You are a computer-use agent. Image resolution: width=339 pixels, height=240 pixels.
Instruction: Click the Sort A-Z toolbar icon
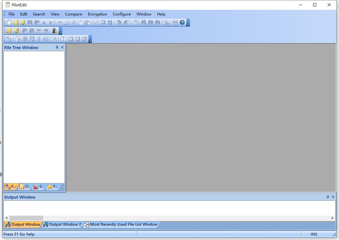click(x=32, y=39)
